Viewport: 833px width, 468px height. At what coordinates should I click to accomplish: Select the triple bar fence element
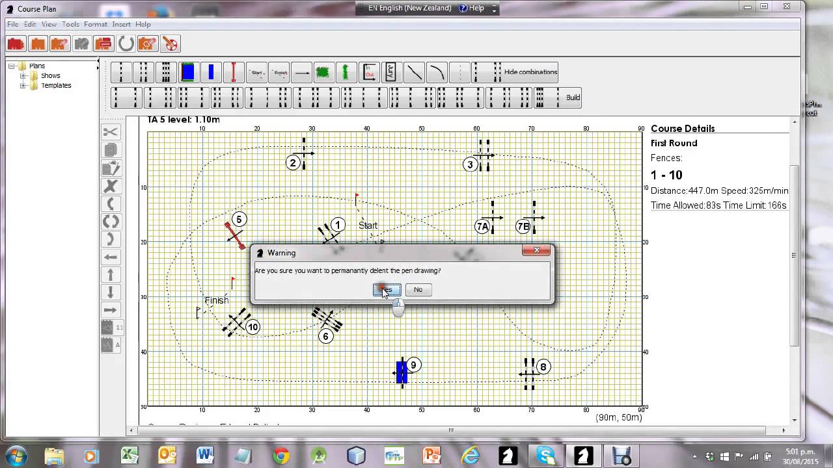pyautogui.click(x=166, y=72)
